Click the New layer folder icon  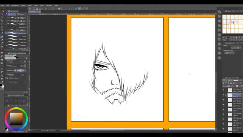(229, 86)
